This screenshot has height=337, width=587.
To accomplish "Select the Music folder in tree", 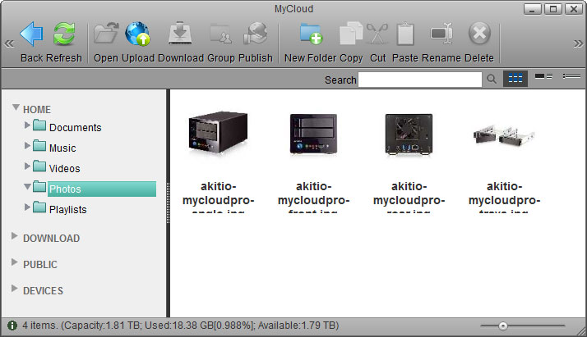I will tap(62, 148).
